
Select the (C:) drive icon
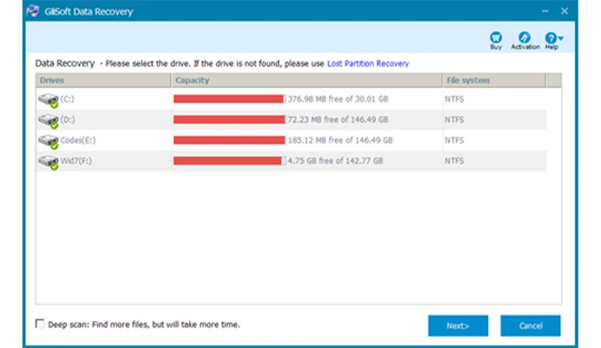click(48, 100)
